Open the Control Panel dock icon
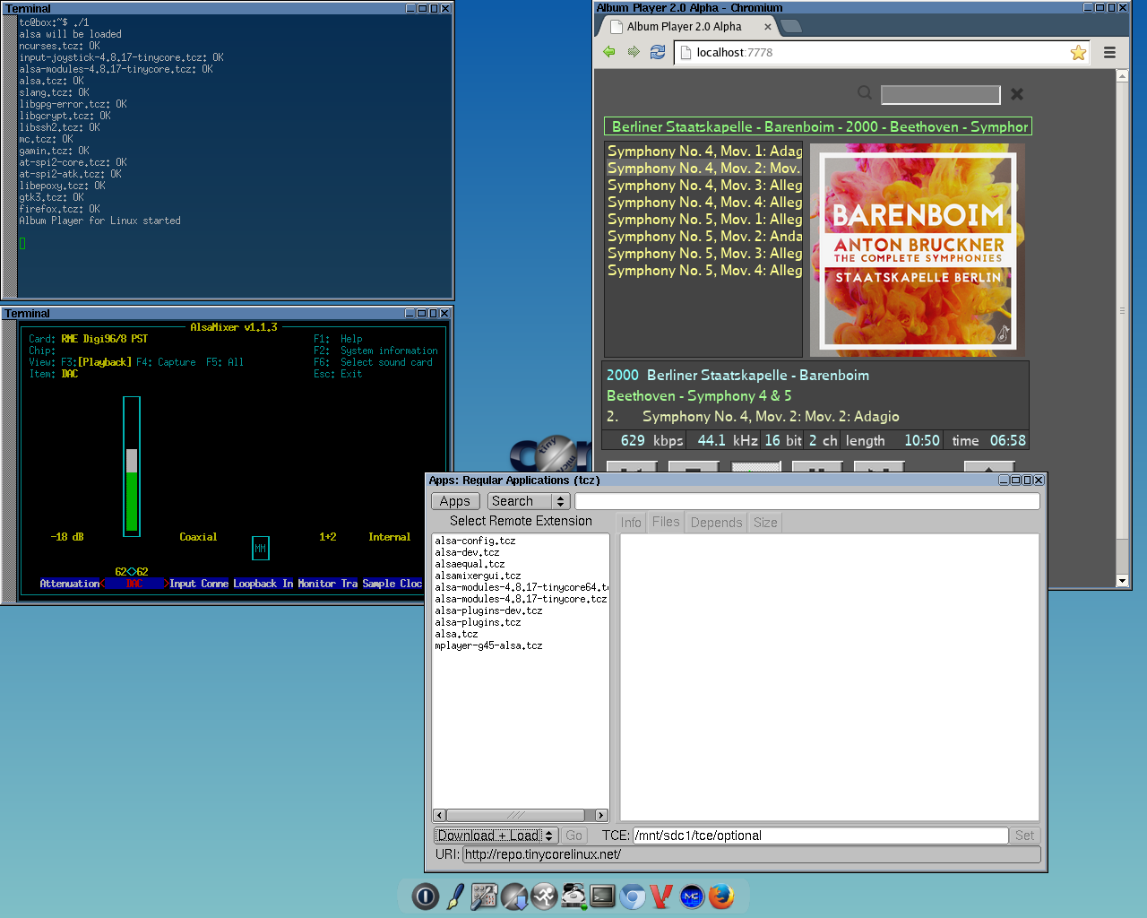The width and height of the screenshot is (1147, 918). click(484, 896)
